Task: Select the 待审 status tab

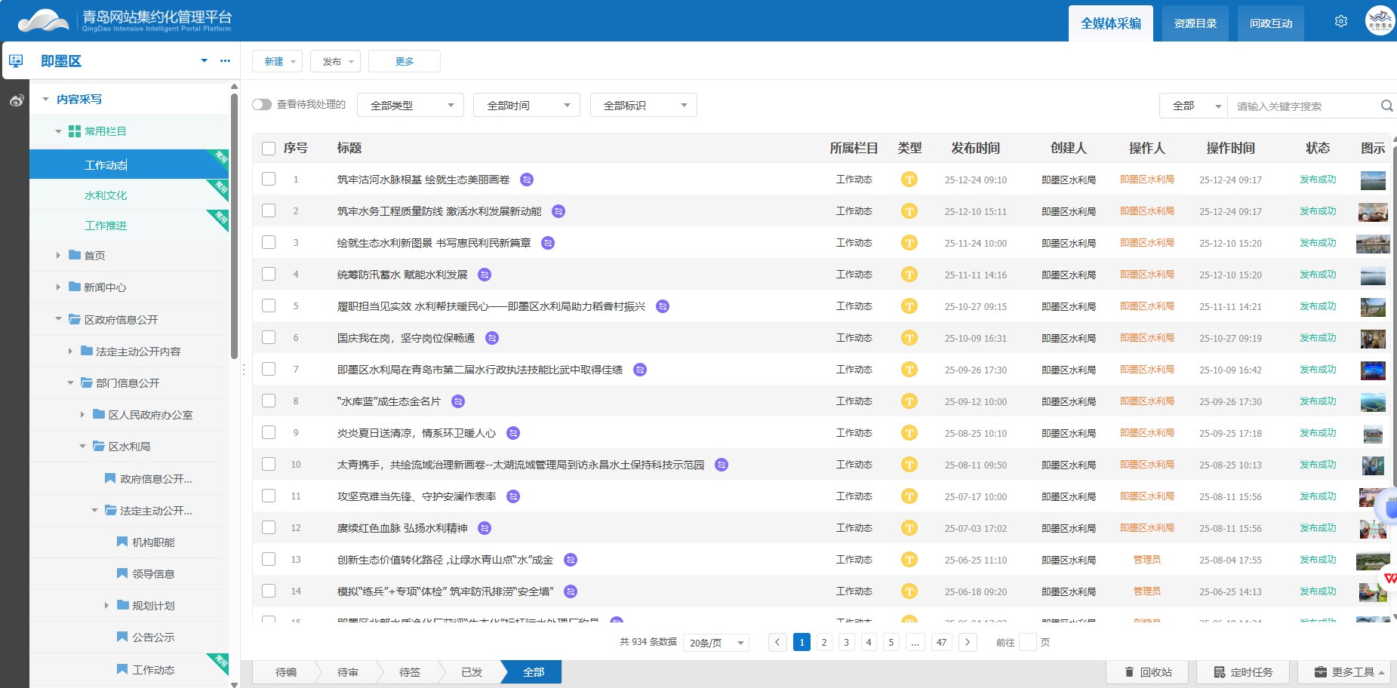Action: point(347,672)
